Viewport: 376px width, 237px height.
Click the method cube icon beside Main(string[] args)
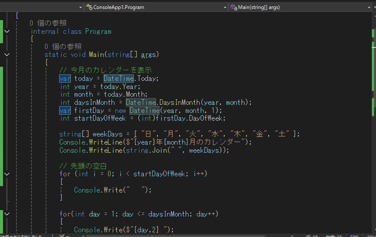click(x=234, y=7)
